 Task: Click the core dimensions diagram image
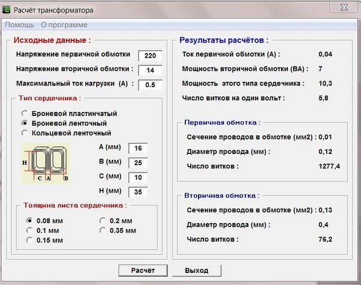pos(46,163)
